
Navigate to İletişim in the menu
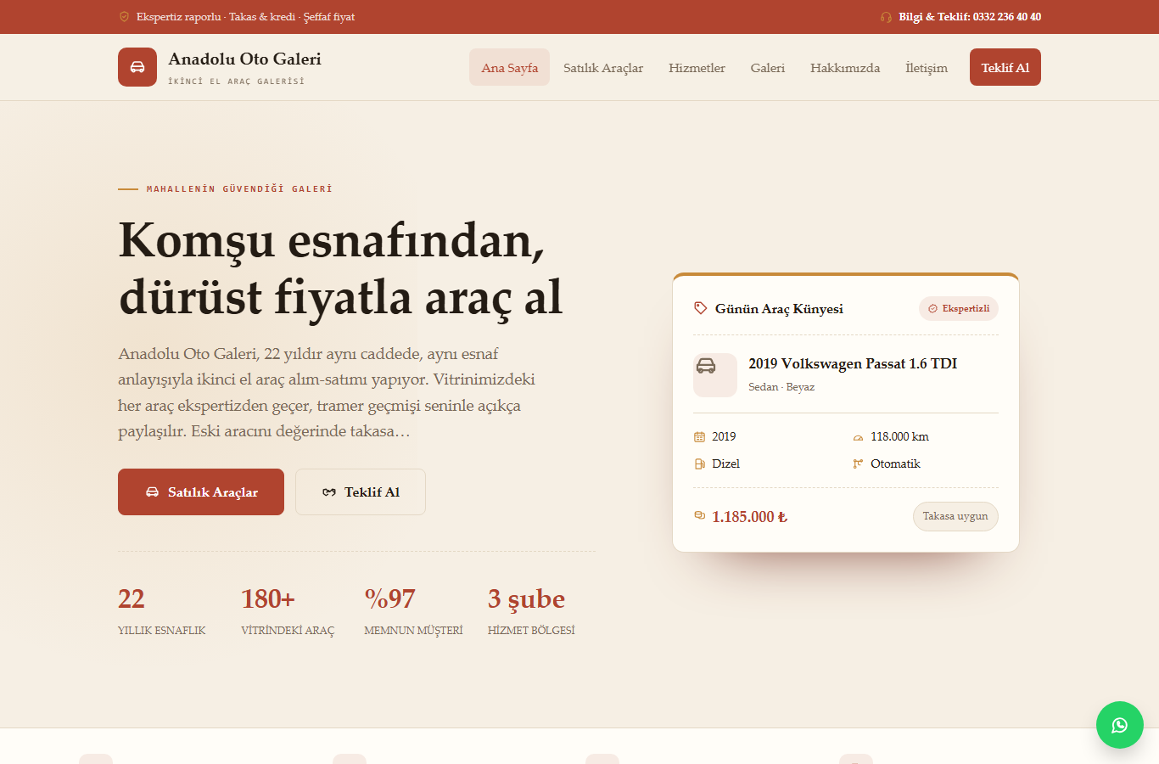927,67
